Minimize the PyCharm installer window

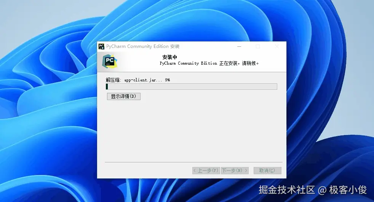click(239, 46)
